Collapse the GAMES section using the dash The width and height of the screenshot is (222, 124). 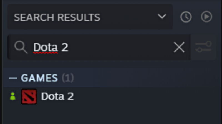13,78
